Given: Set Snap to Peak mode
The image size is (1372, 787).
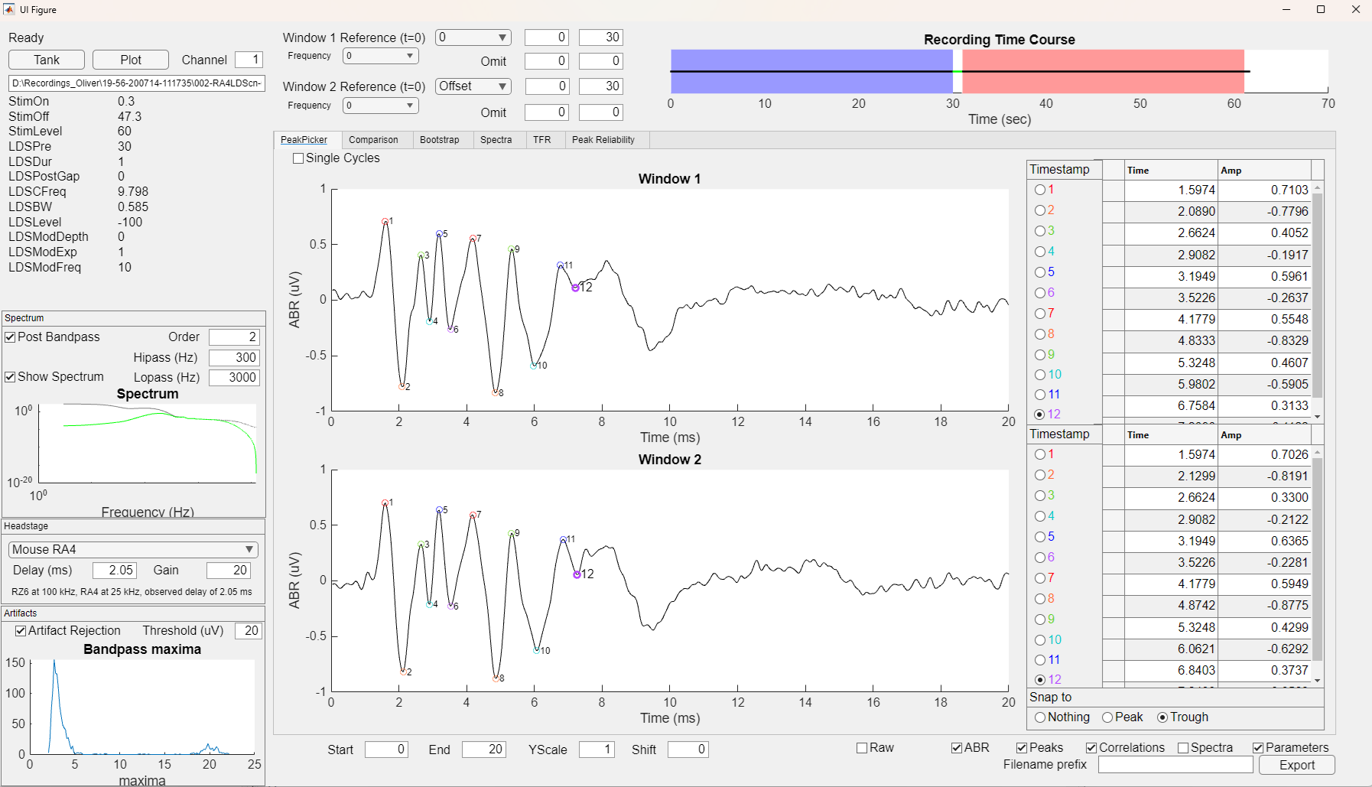Looking at the screenshot, I should point(1107,717).
